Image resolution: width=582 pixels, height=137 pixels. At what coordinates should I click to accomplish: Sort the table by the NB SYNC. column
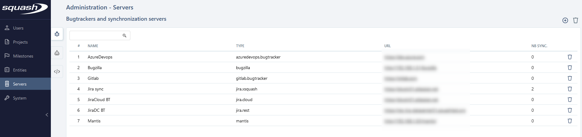[539, 46]
